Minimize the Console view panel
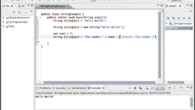 [x=188, y=87]
